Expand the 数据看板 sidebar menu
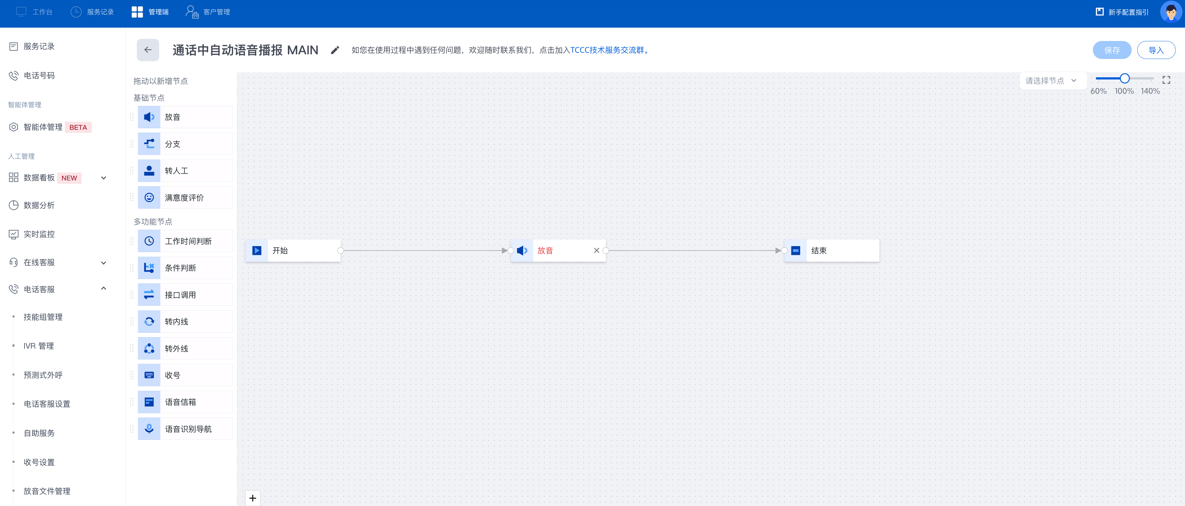 coord(104,178)
